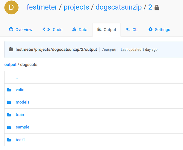This screenshot has width=183, height=150.
Task: Navigate to output breadcrumb link
Action: point(10,64)
